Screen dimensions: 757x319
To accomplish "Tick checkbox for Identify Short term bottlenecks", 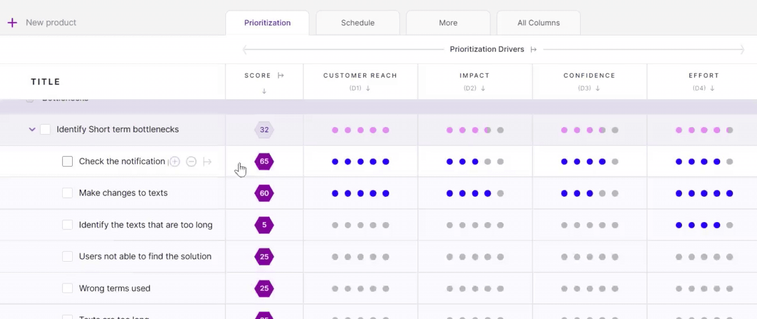I will click(46, 129).
